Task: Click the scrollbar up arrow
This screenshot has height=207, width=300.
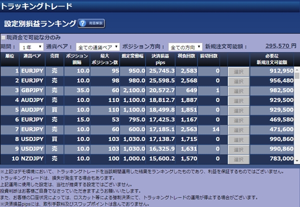Action: 297,69
